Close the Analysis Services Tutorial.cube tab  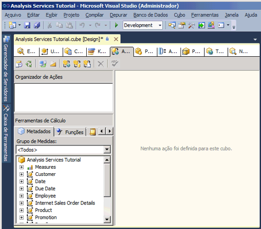click(116, 39)
